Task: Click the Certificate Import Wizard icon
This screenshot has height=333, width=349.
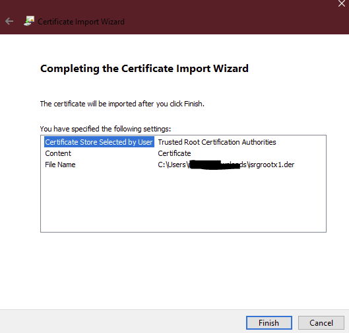Action: pos(29,21)
